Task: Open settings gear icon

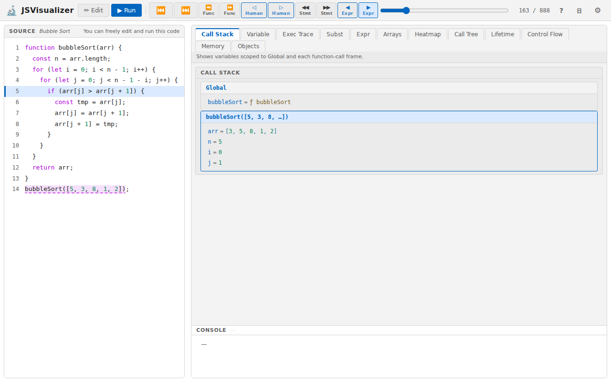Action: (x=598, y=11)
